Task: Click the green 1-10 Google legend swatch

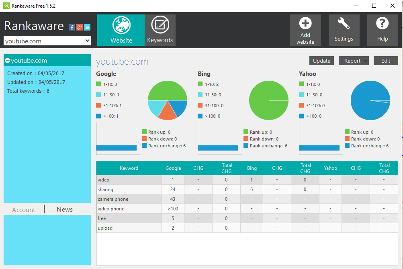Action: point(98,84)
